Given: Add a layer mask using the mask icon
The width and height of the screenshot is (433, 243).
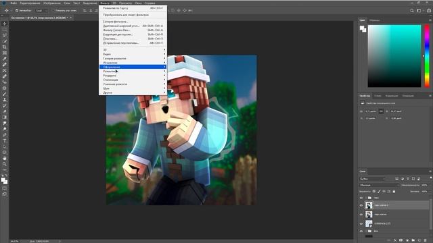Looking at the screenshot, I should click(401, 240).
